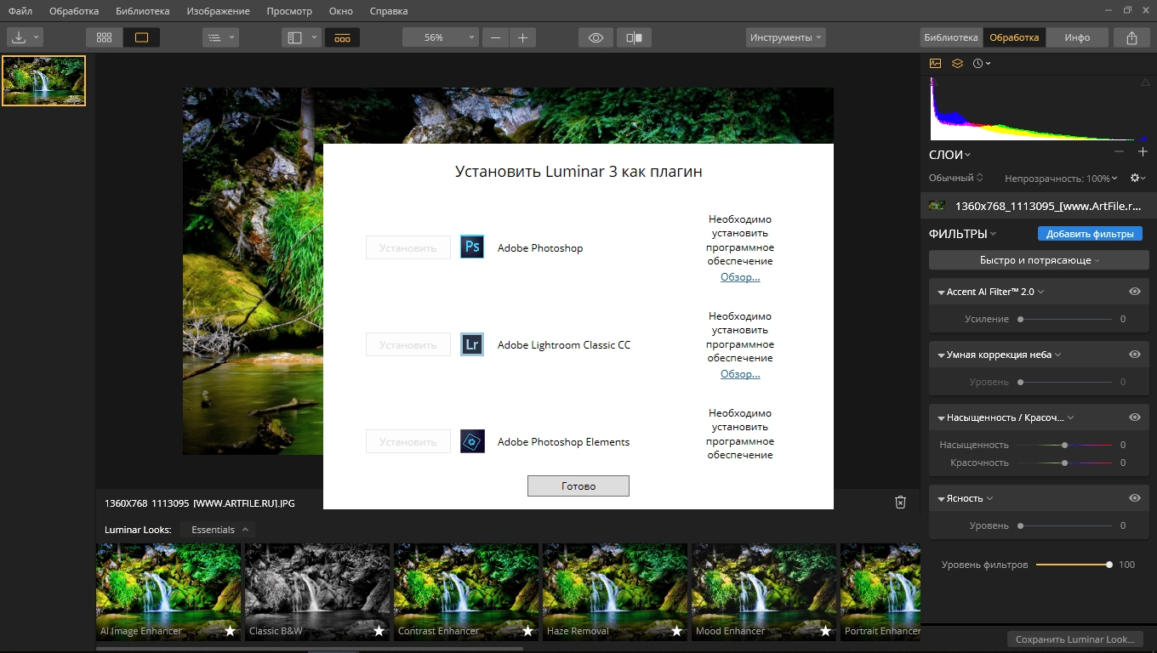
Task: Click the share/export icon
Action: pyautogui.click(x=1131, y=37)
